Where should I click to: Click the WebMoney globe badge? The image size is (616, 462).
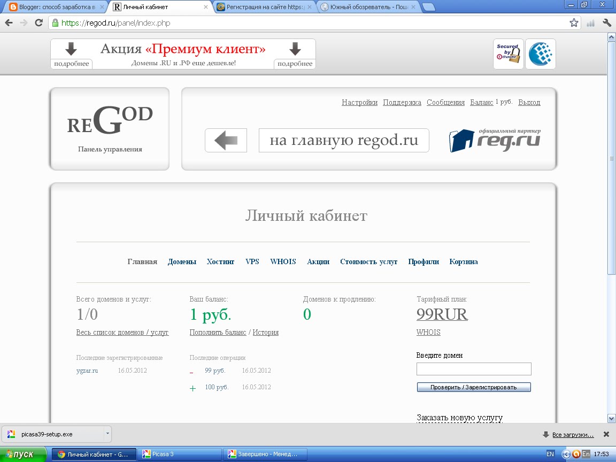coord(541,54)
